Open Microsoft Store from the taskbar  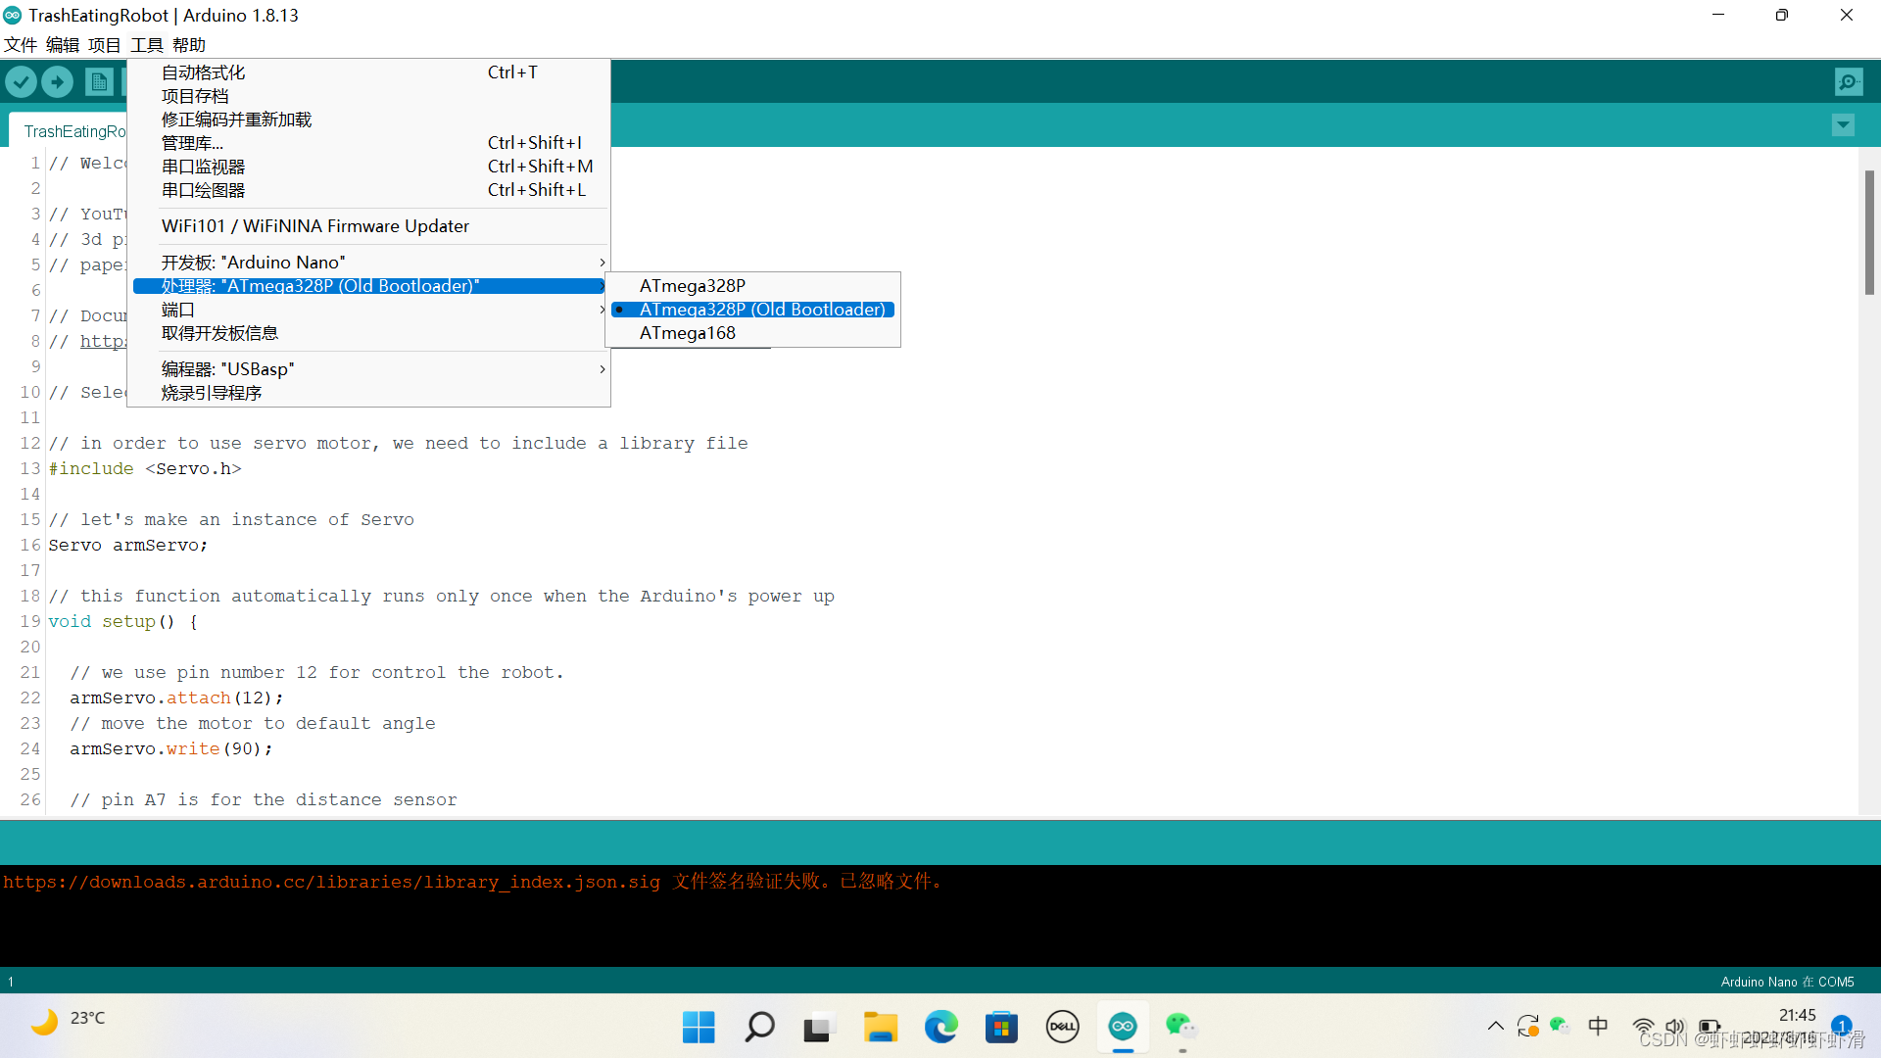(1001, 1027)
